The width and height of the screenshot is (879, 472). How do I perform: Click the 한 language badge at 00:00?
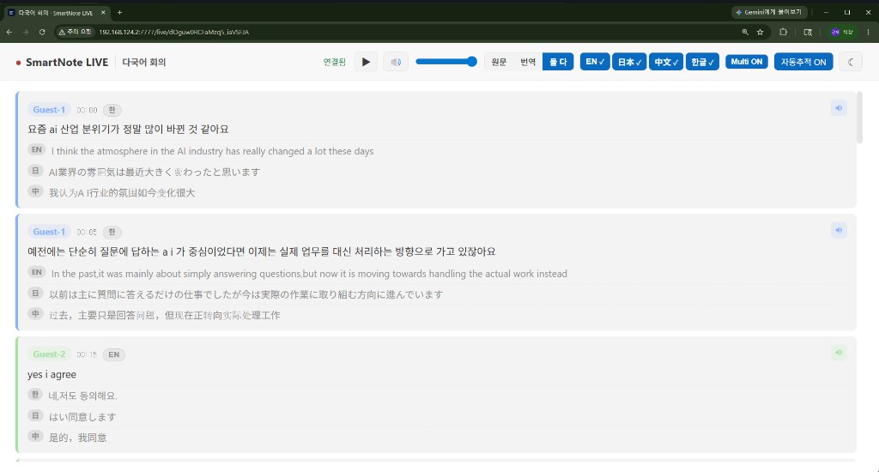pos(112,110)
